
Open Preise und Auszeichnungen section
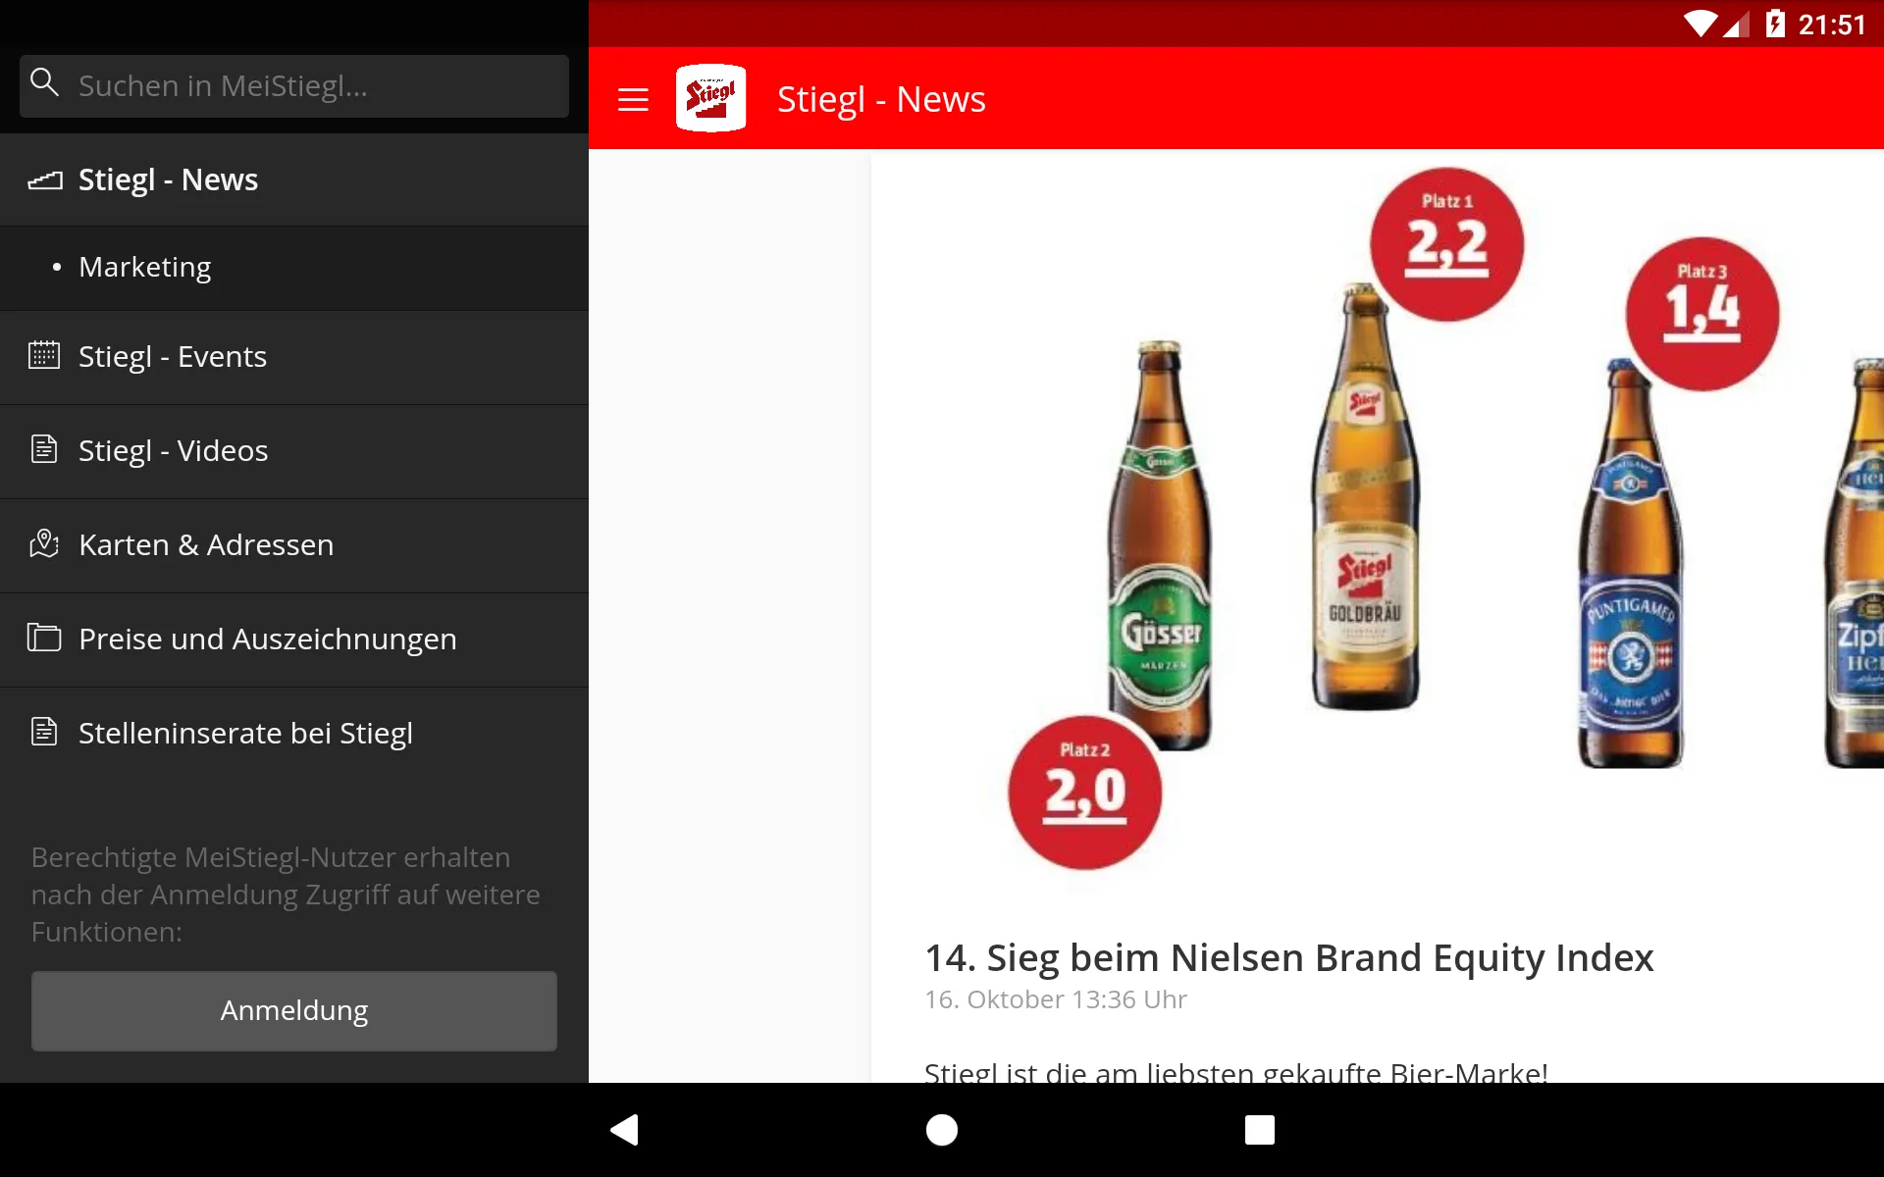coord(267,638)
